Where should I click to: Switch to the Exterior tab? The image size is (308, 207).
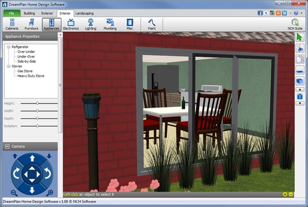tap(47, 13)
